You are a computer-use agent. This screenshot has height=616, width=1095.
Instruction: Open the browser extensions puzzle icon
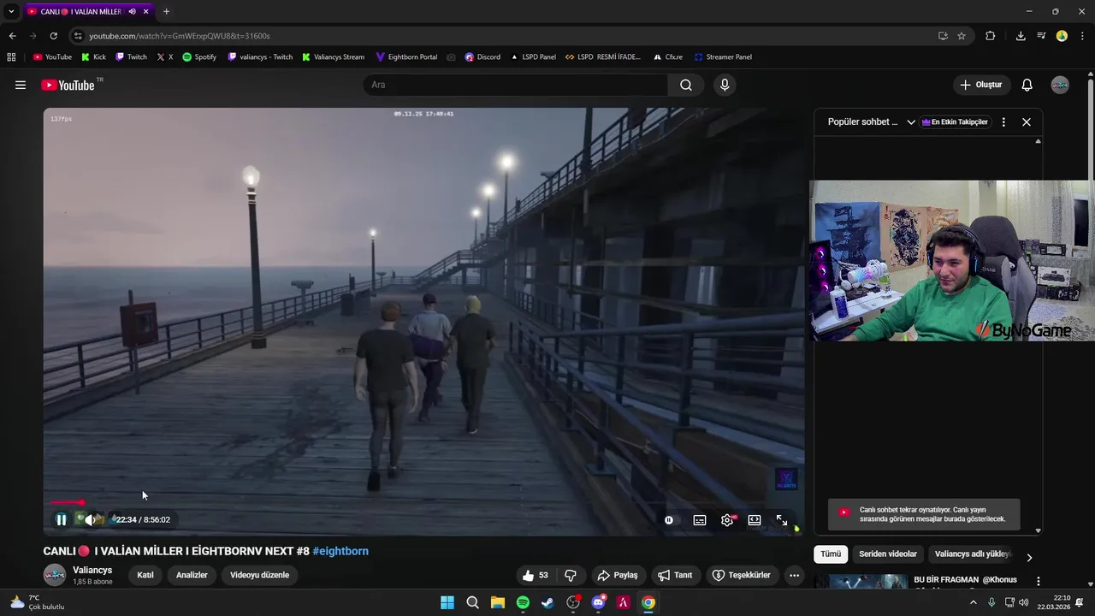pyautogui.click(x=991, y=36)
